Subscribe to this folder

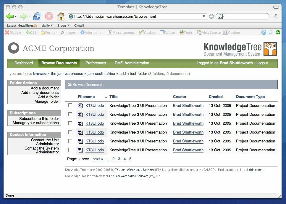tap(39, 118)
